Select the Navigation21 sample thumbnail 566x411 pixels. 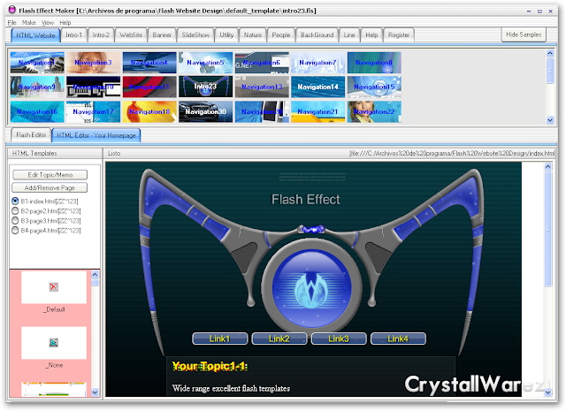318,111
